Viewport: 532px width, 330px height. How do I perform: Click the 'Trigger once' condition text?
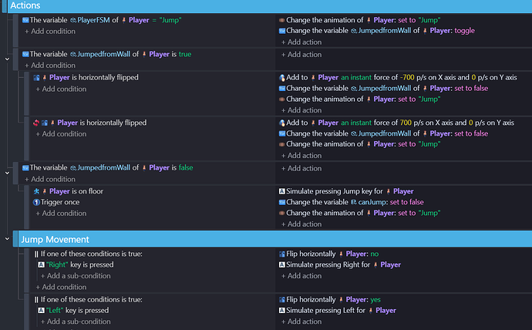tap(60, 202)
